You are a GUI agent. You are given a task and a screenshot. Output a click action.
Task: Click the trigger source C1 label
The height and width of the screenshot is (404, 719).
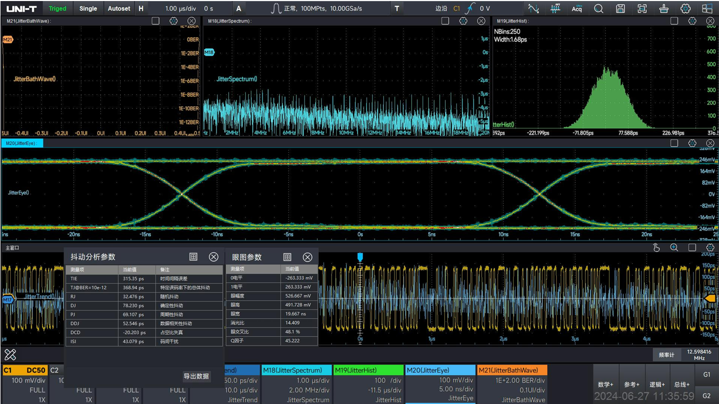(457, 8)
